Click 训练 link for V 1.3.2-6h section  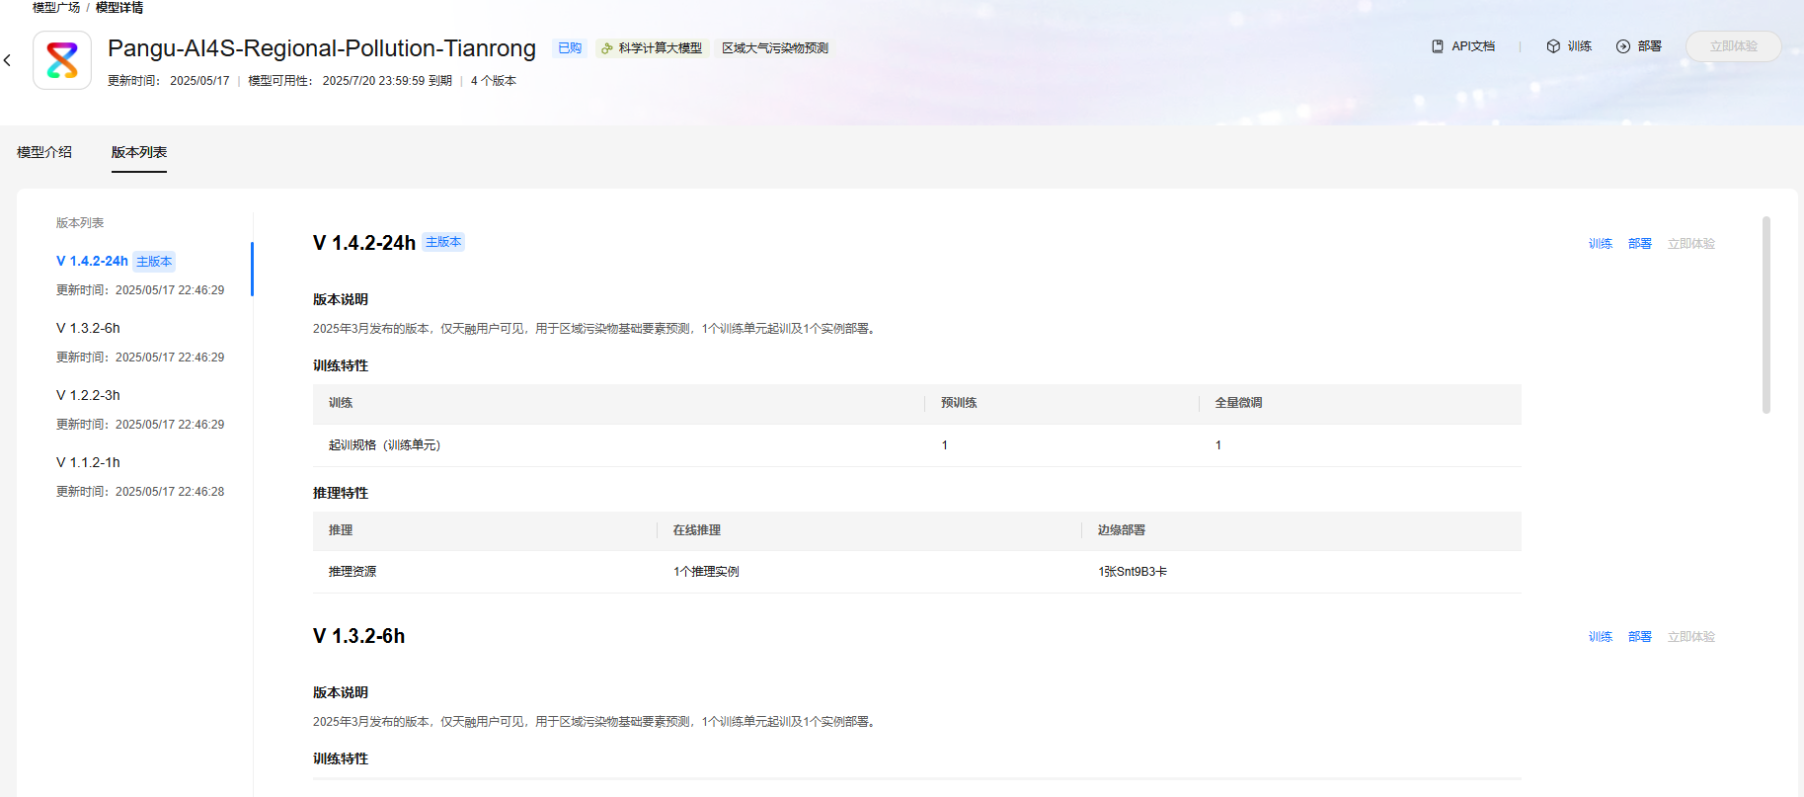[x=1601, y=637]
